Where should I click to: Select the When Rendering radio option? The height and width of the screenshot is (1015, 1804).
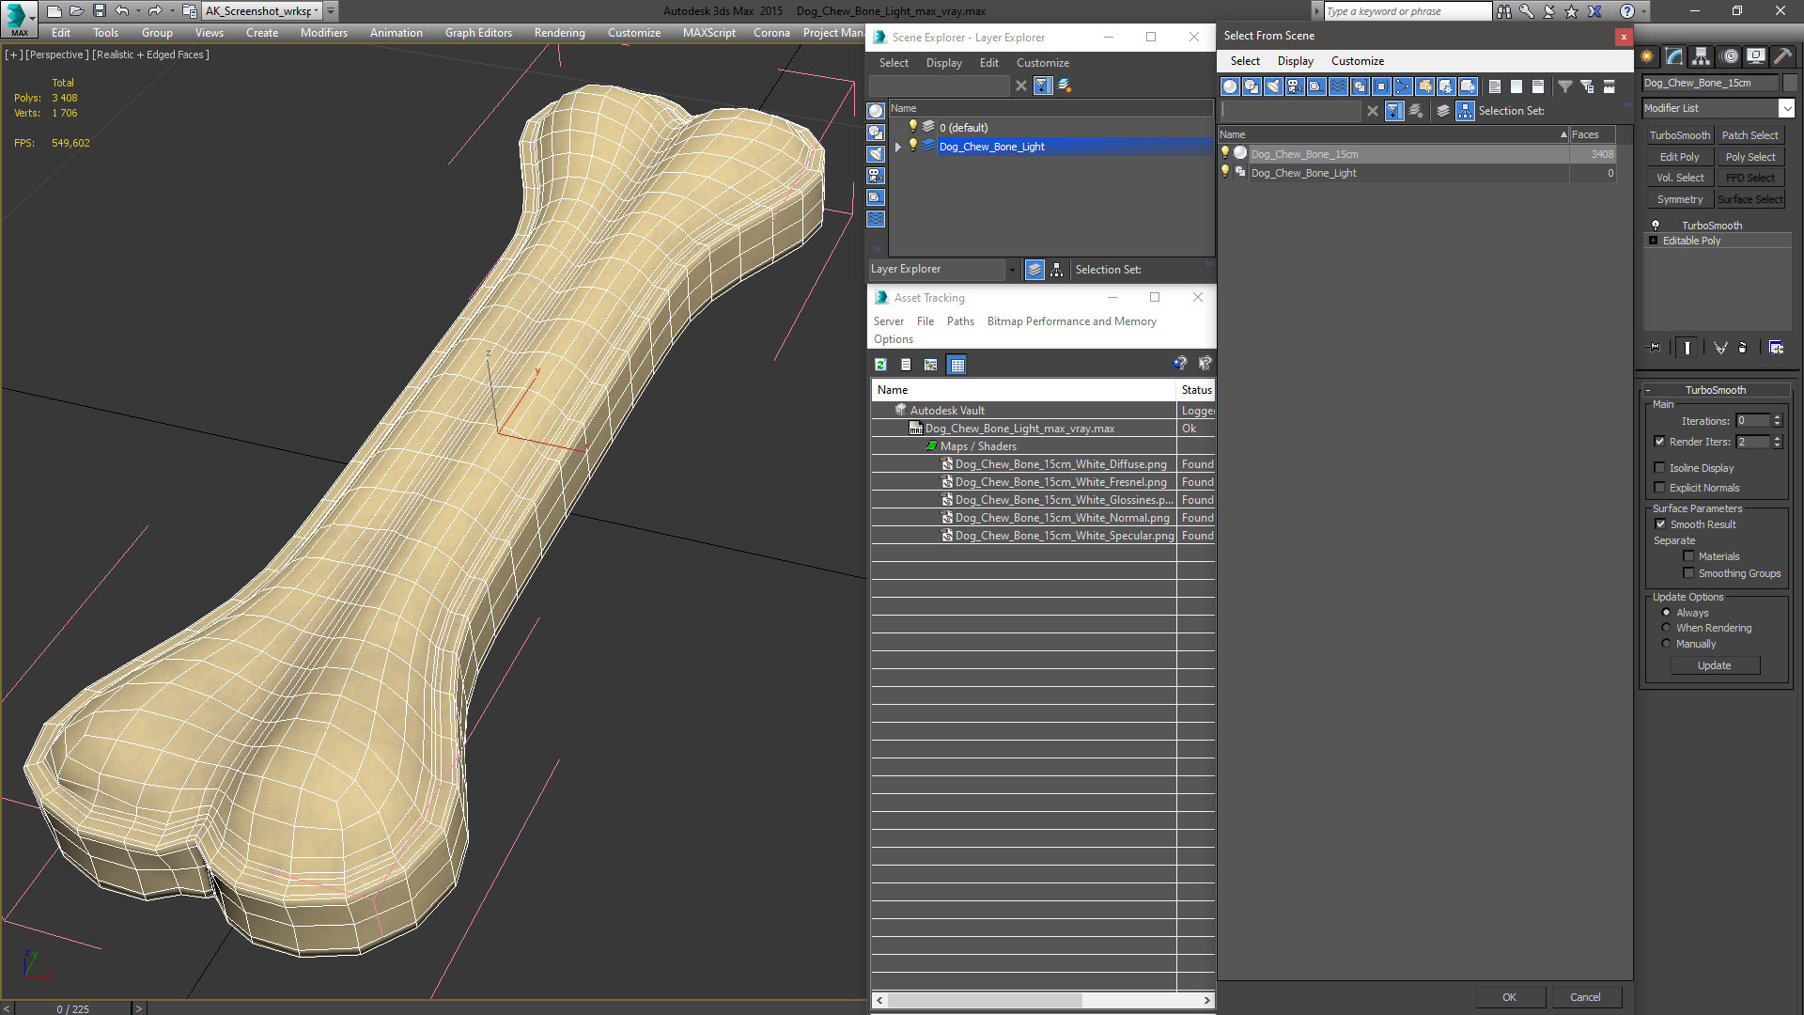[1666, 628]
